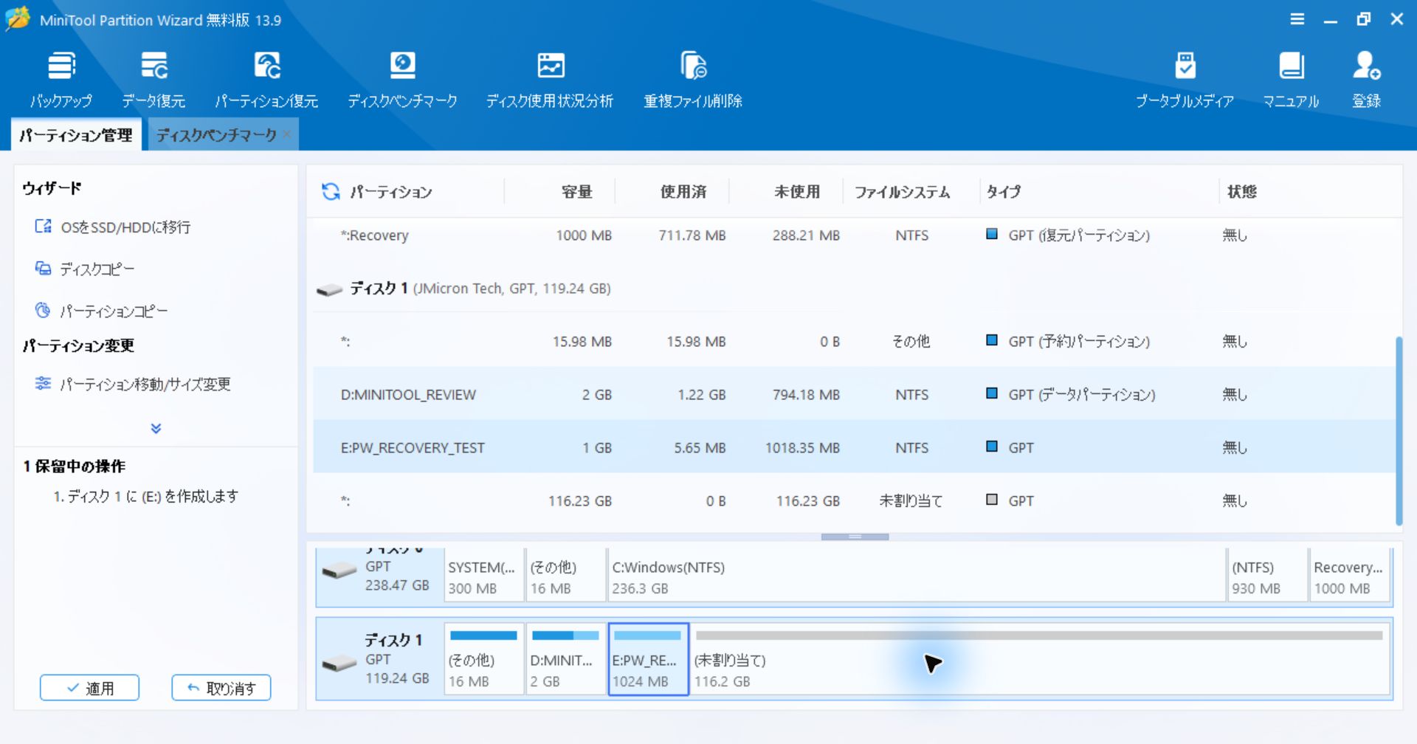Select (未割り当て) 116.2 GB block on ディスク 1
This screenshot has height=744, width=1417.
(x=1040, y=659)
